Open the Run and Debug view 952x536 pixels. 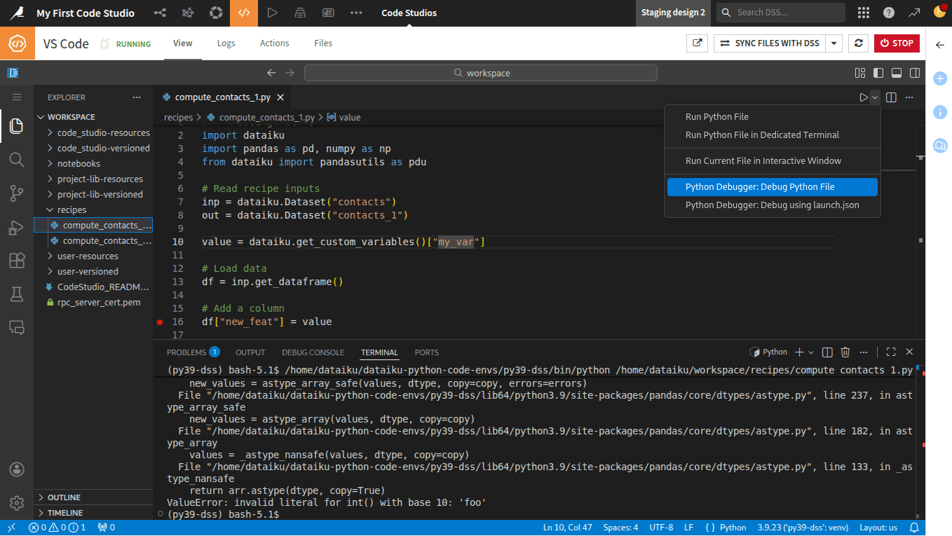(x=17, y=227)
